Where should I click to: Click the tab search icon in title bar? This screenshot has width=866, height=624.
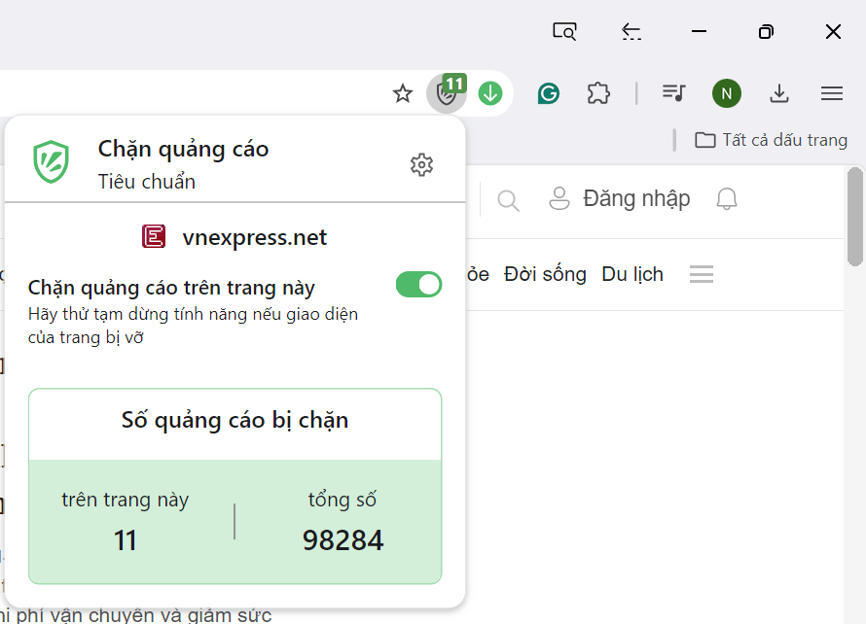pos(564,31)
